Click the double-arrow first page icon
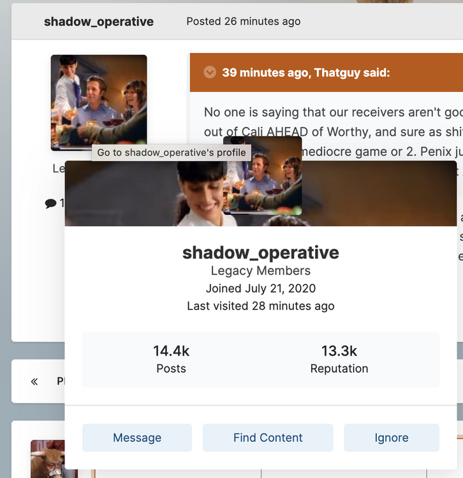The image size is (463, 478). 34,381
